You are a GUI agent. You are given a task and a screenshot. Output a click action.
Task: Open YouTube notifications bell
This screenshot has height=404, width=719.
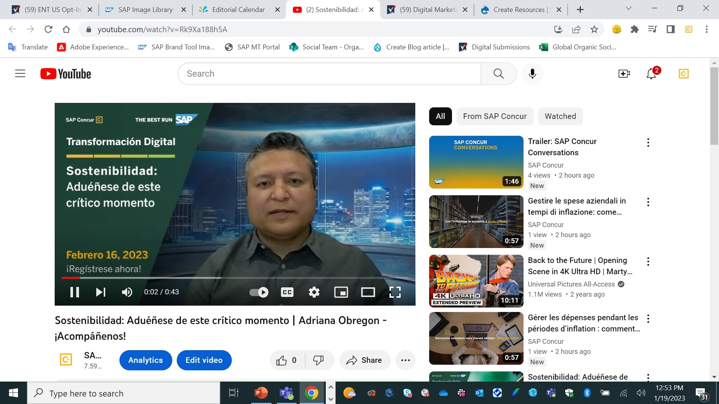click(652, 74)
